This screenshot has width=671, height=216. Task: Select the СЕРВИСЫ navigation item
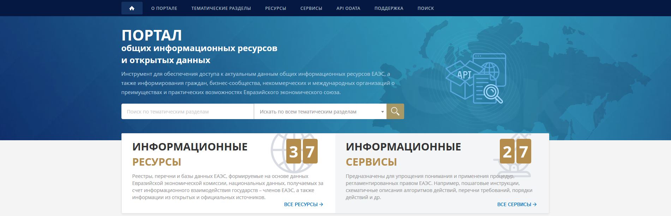click(311, 8)
